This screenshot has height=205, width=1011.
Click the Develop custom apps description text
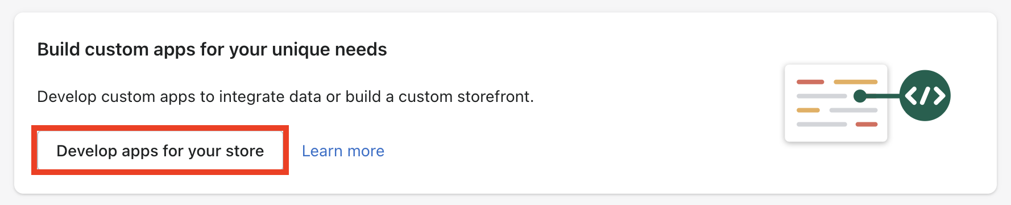pos(285,97)
